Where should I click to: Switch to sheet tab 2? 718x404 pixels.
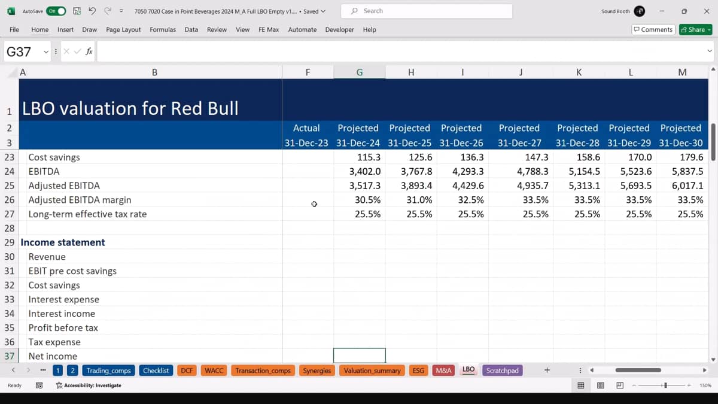[x=72, y=370]
